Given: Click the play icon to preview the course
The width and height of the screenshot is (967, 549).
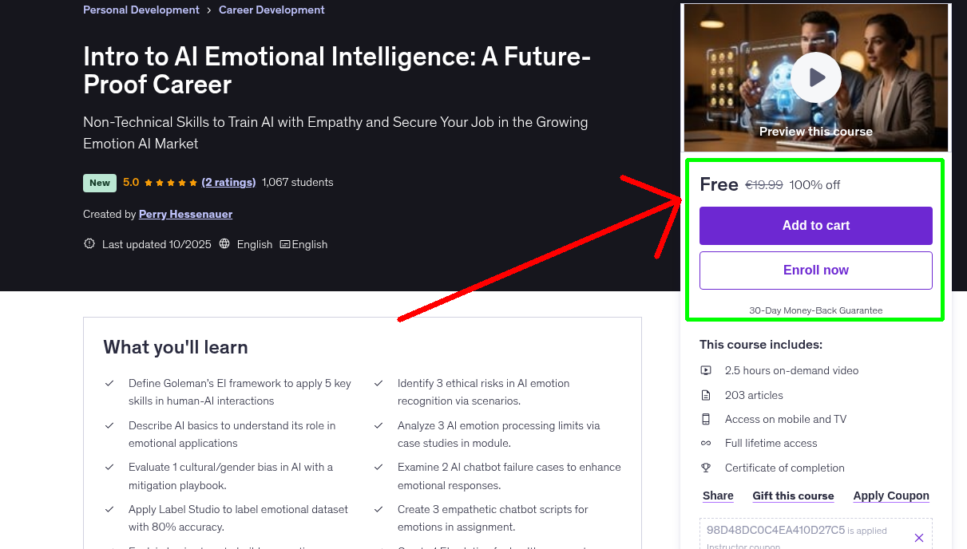Looking at the screenshot, I should (x=815, y=77).
